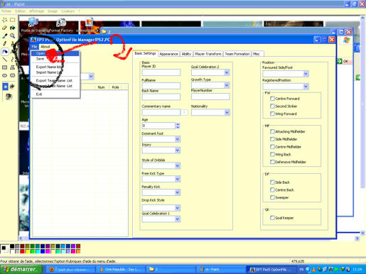Click the Poste de travail desktop icon
366x274 pixels.
point(33,23)
